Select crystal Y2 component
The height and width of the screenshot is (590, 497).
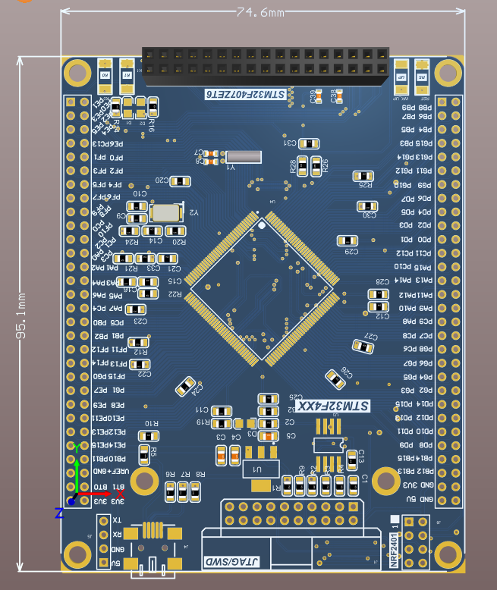pos(166,213)
